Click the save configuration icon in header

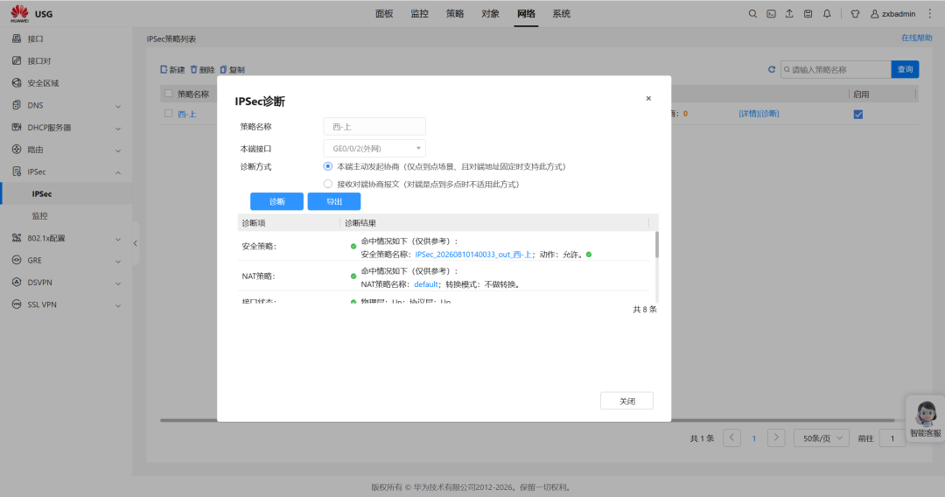[808, 14]
